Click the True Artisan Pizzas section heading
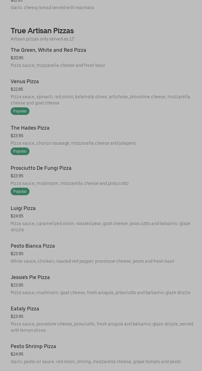This screenshot has height=371, width=202. [x=42, y=31]
